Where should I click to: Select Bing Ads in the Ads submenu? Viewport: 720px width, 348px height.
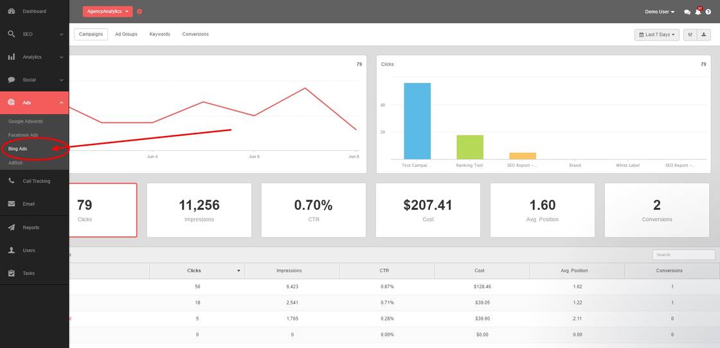tap(18, 149)
